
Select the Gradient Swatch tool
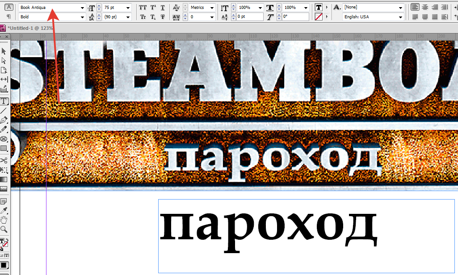coord(4,179)
